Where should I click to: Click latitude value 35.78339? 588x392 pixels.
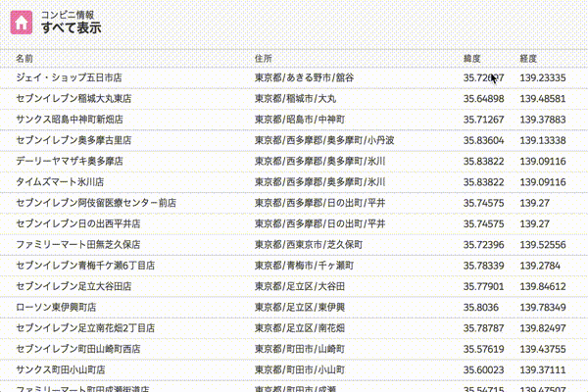(x=484, y=266)
